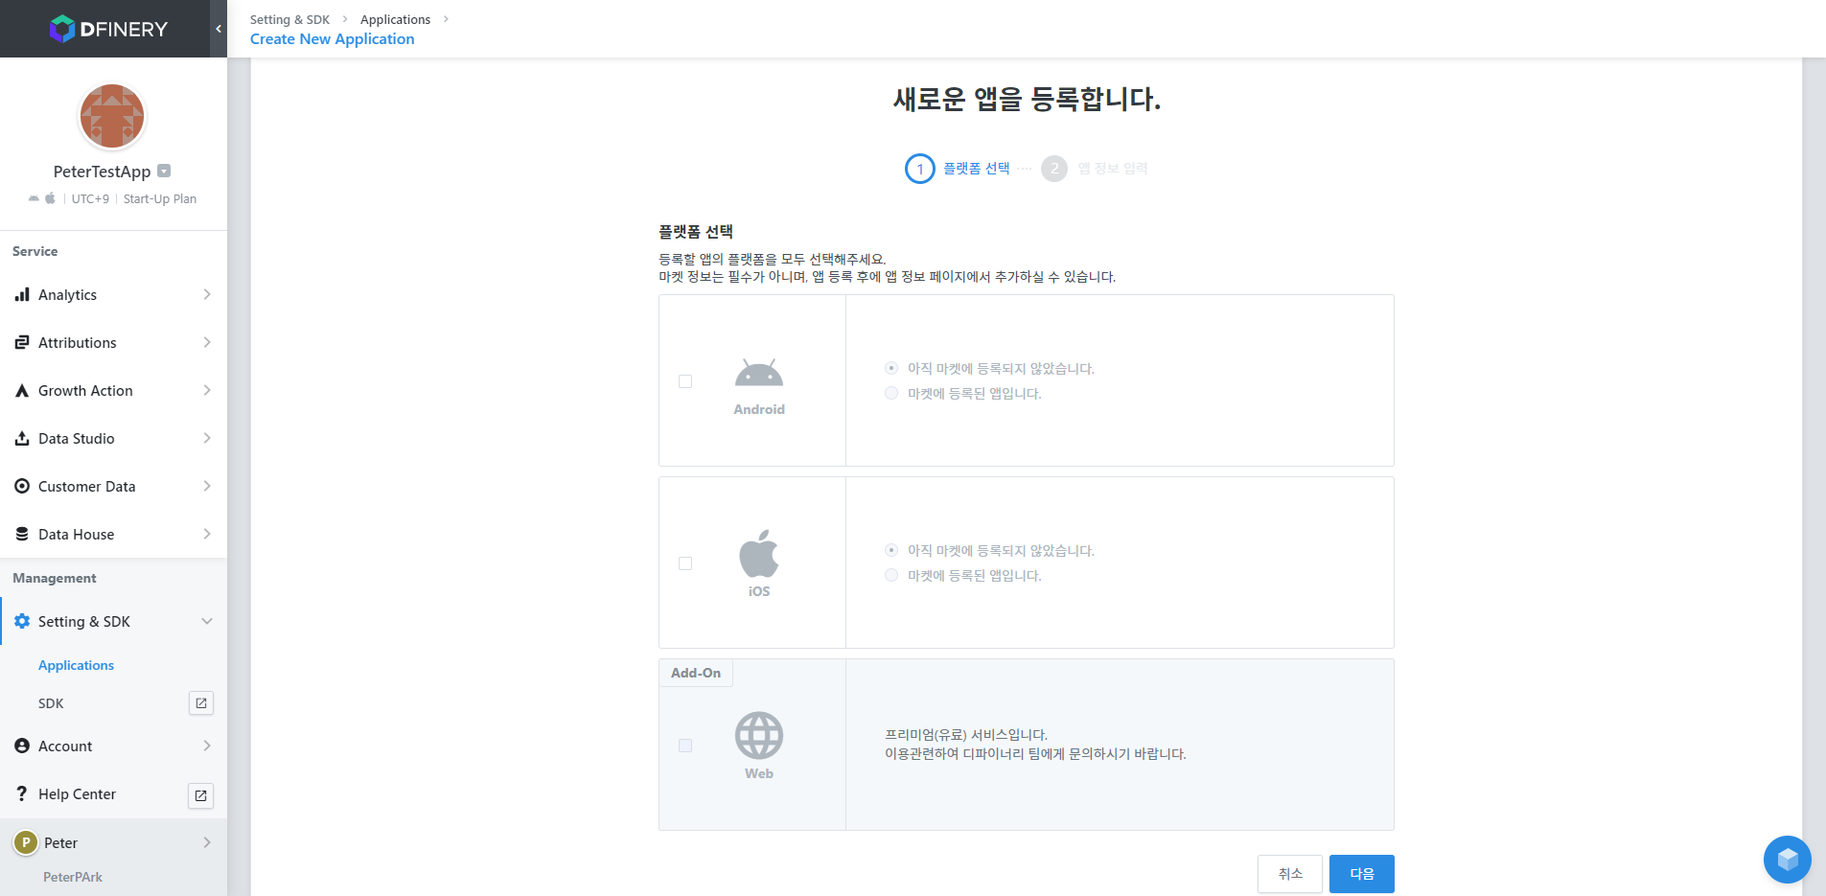Expand the Attributions chevron
Image resolution: width=1826 pixels, height=896 pixels.
pos(207,342)
